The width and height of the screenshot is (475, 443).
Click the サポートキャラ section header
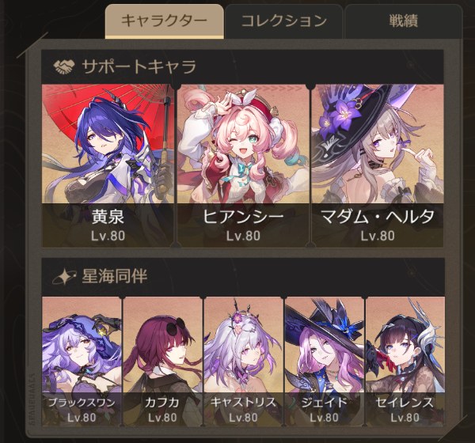[243, 66]
